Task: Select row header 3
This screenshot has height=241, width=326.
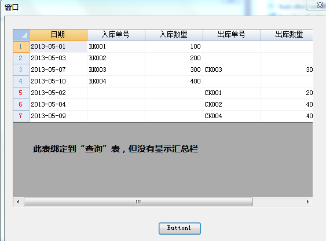Action: (x=21, y=70)
